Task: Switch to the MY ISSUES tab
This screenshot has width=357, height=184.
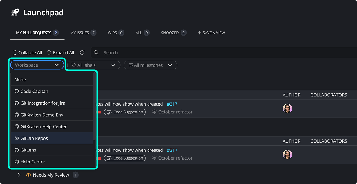Action: click(79, 33)
